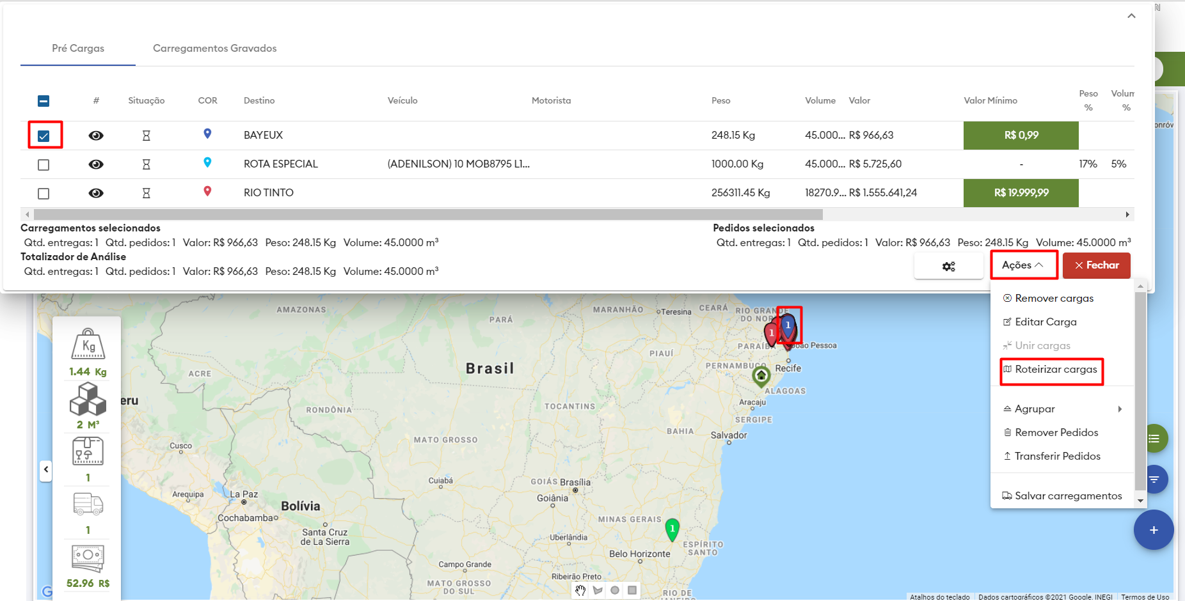
Task: Click the Veículo column header
Action: (402, 101)
